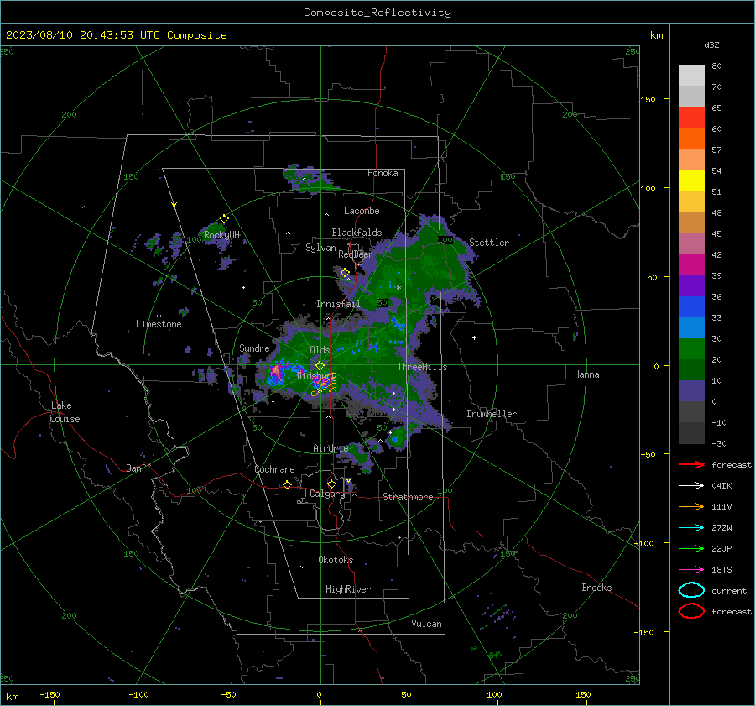Click the magenta swatch between 42 and 39 dBZ
Image resolution: width=755 pixels, height=706 pixels.
[691, 264]
